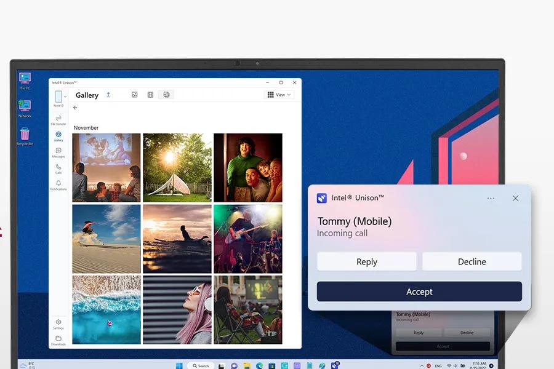Select the albums filter tab
The image size is (554, 369).
(166, 95)
